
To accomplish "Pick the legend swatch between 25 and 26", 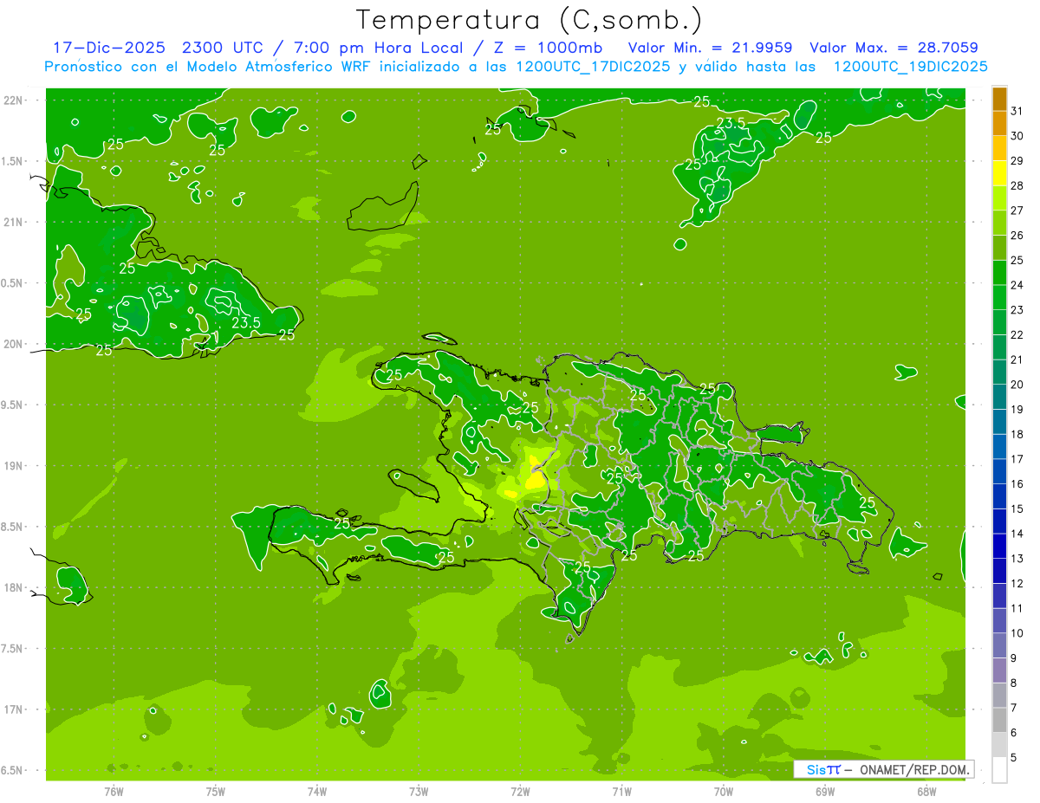I will point(999,248).
